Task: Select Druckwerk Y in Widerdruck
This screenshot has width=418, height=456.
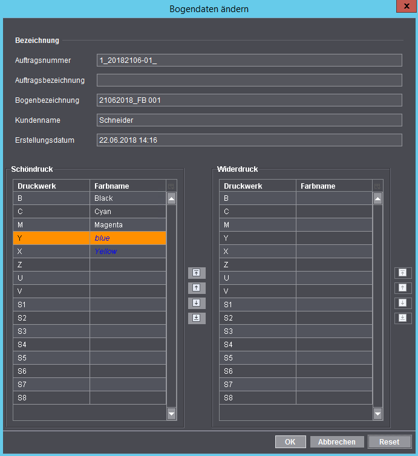Action: tap(258, 238)
